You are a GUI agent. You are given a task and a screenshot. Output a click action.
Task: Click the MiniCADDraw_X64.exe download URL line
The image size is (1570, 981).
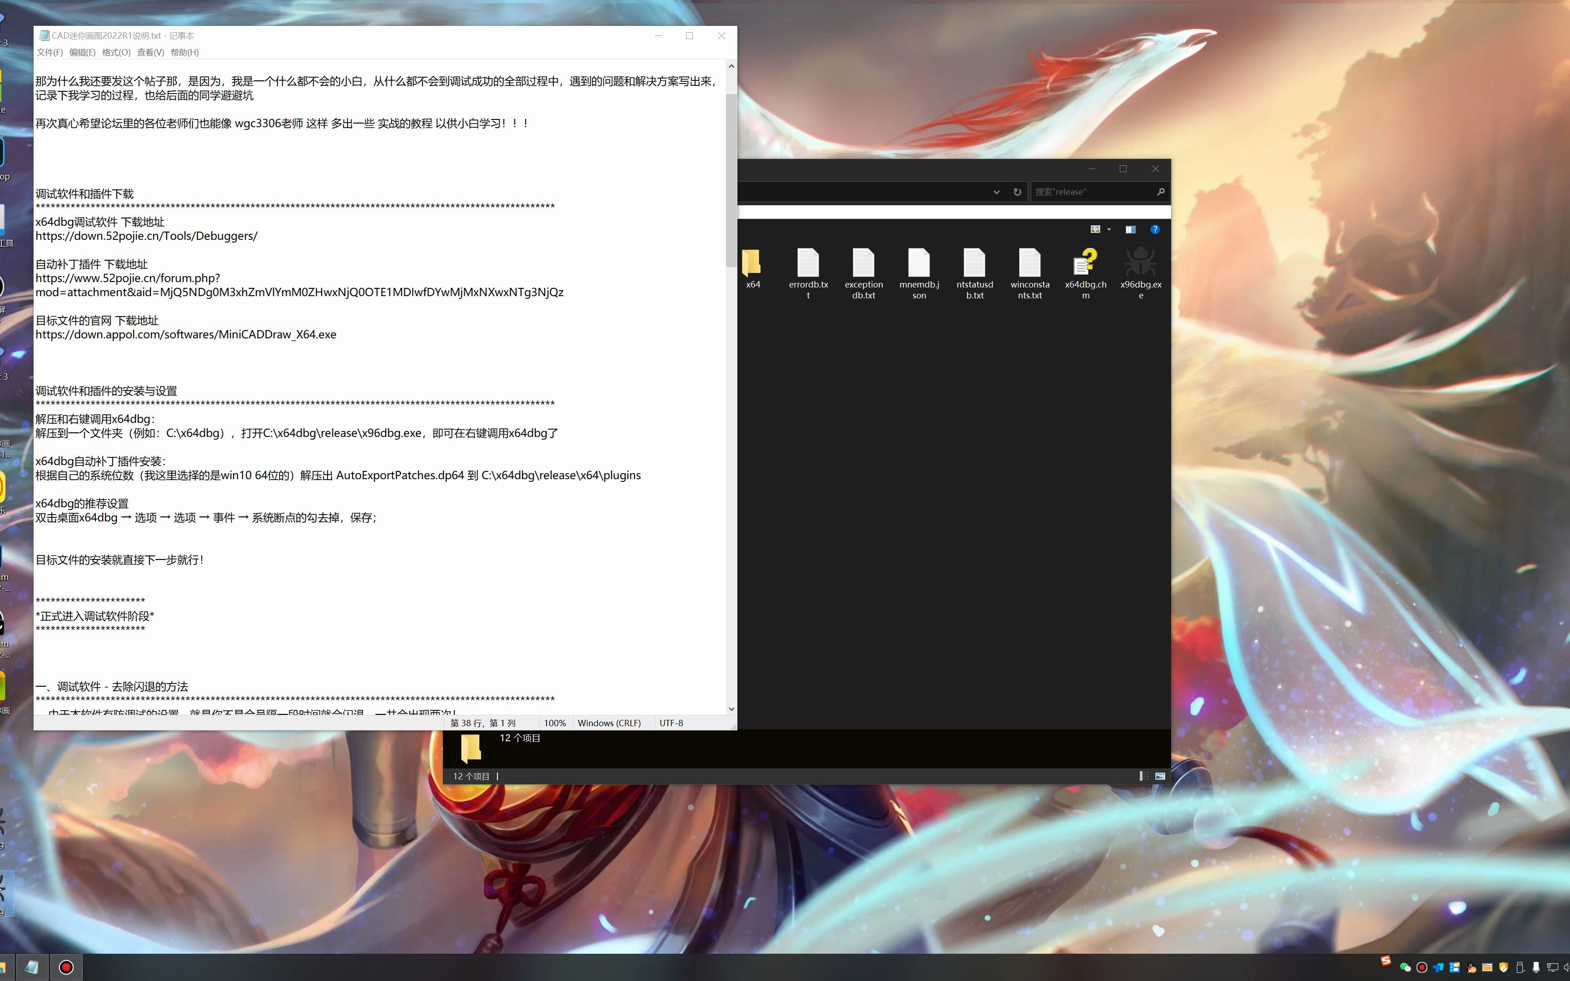click(x=186, y=335)
